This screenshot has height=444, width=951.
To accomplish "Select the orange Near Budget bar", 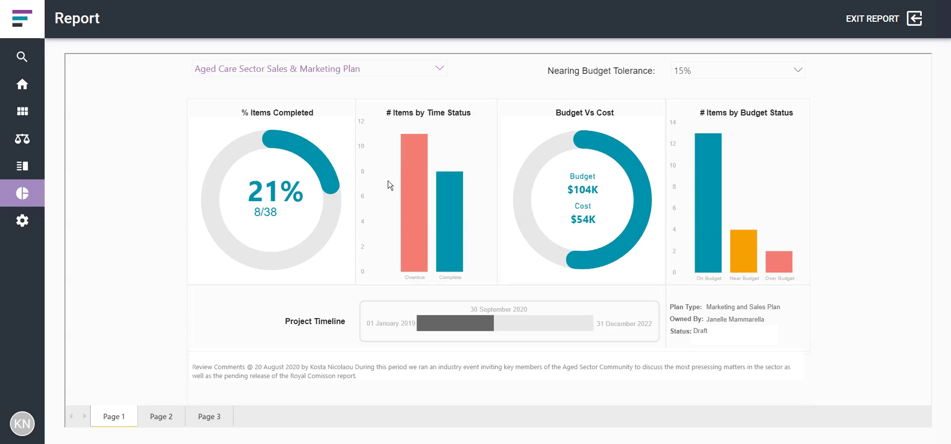I will [x=743, y=251].
